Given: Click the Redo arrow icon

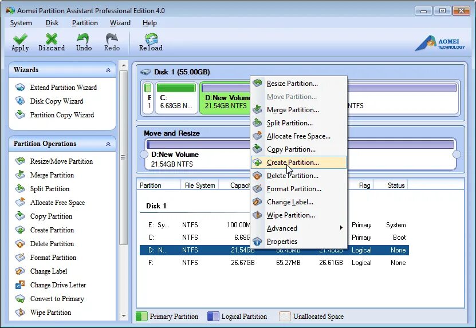Looking at the screenshot, I should pyautogui.click(x=112, y=38).
